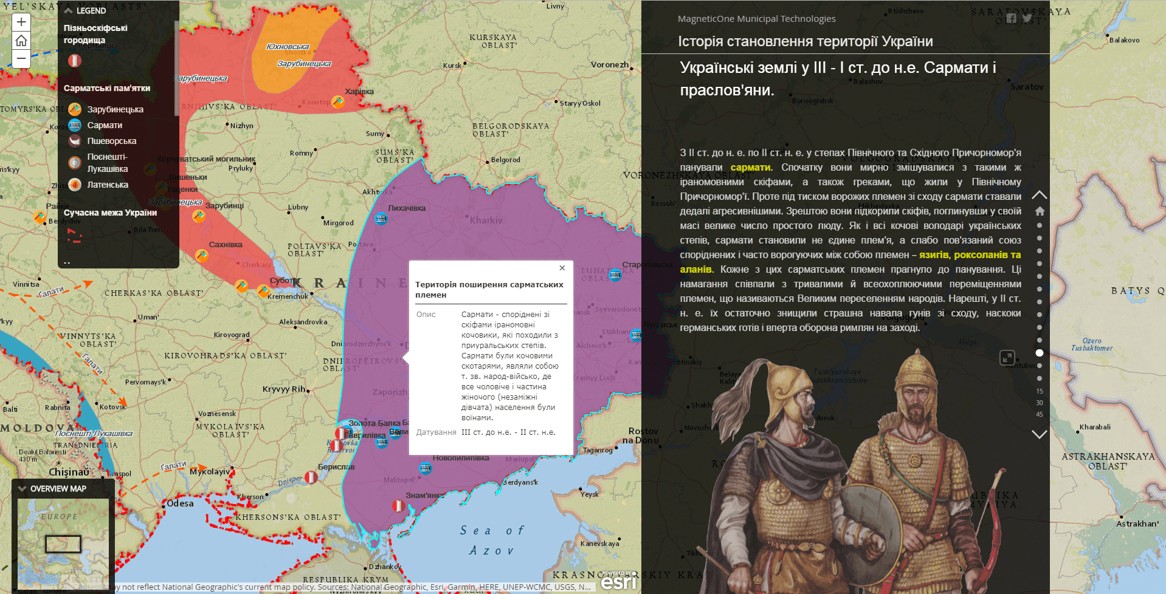Click Zarubyntsi marker at Суботів

[x=263, y=291]
